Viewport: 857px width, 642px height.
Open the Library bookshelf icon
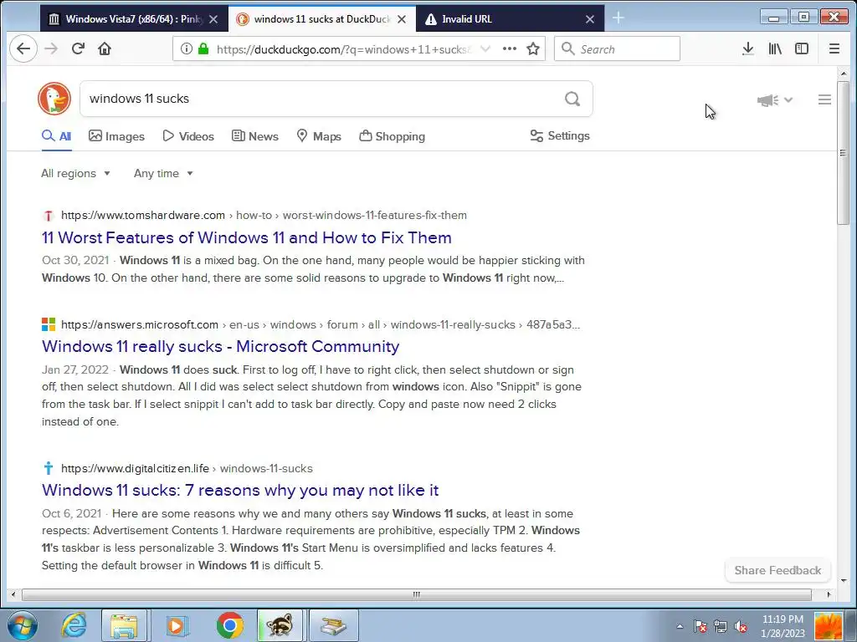(x=775, y=48)
